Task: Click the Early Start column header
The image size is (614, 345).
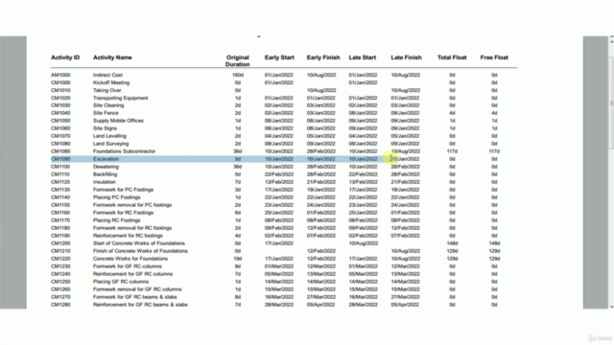Action: click(279, 57)
